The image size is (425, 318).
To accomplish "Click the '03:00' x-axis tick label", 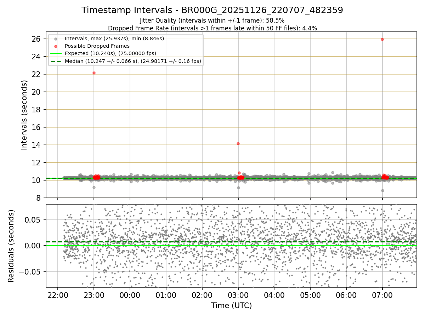I will [x=238, y=295].
